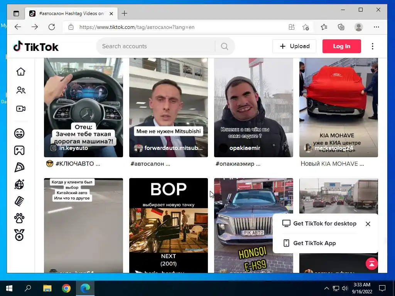Select the Beauty comb category icon
This screenshot has height=296, width=395.
[x=19, y=201]
